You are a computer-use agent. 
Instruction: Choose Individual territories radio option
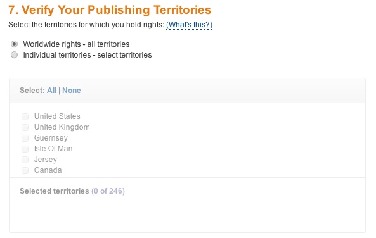tap(14, 55)
